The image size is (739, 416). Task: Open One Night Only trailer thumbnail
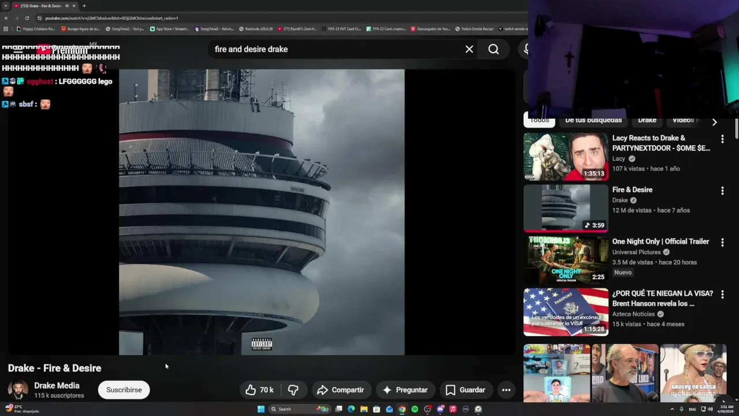(x=566, y=260)
